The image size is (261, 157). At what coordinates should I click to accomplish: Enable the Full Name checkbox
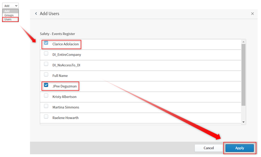point(46,75)
